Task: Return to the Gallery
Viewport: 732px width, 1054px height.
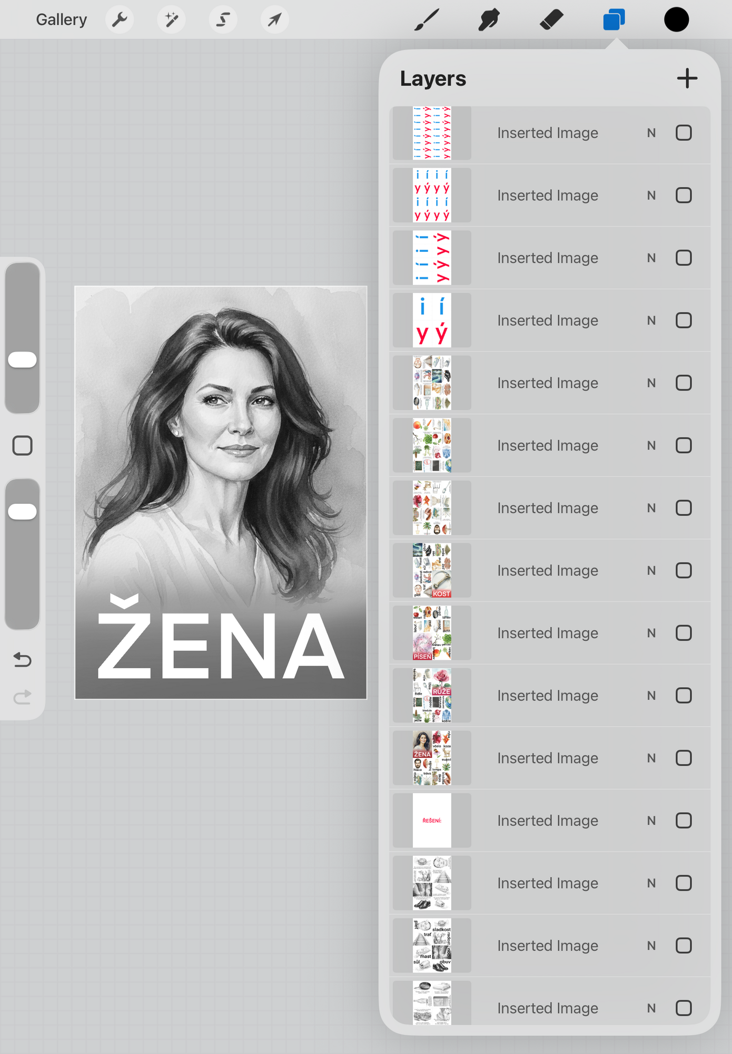Action: pyautogui.click(x=61, y=19)
